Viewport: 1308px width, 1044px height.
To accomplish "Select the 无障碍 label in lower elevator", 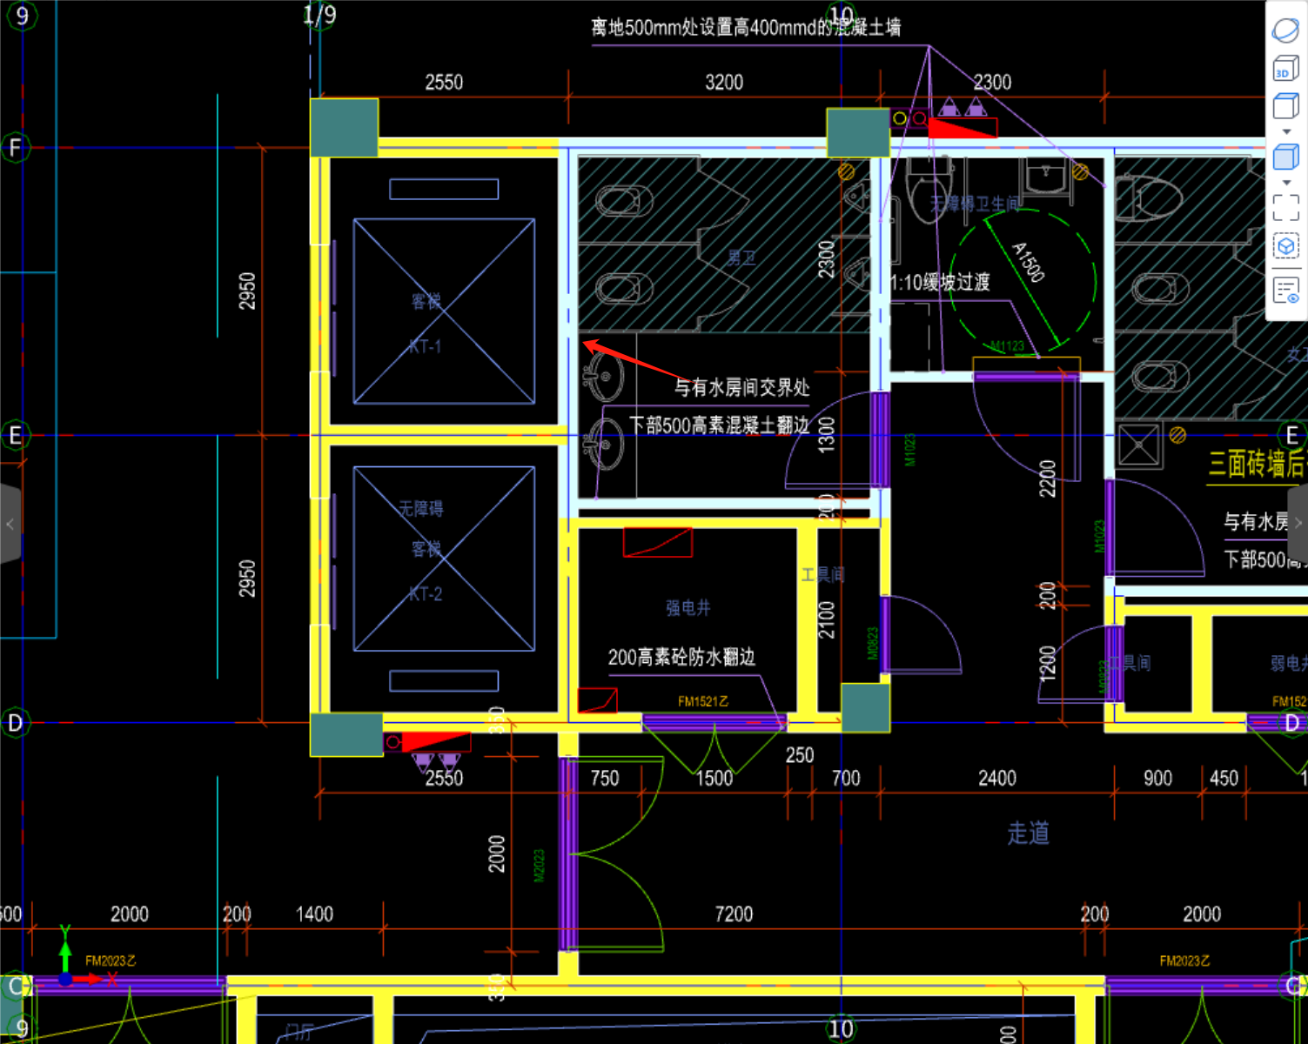I will click(x=420, y=508).
